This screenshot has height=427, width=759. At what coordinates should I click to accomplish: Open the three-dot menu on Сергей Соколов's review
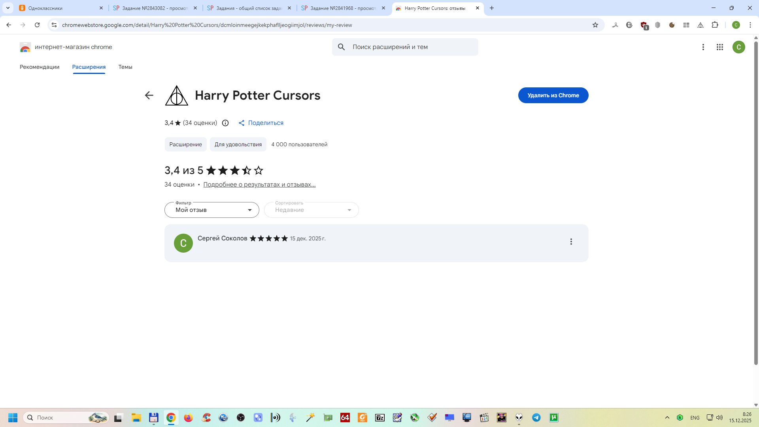tap(571, 242)
